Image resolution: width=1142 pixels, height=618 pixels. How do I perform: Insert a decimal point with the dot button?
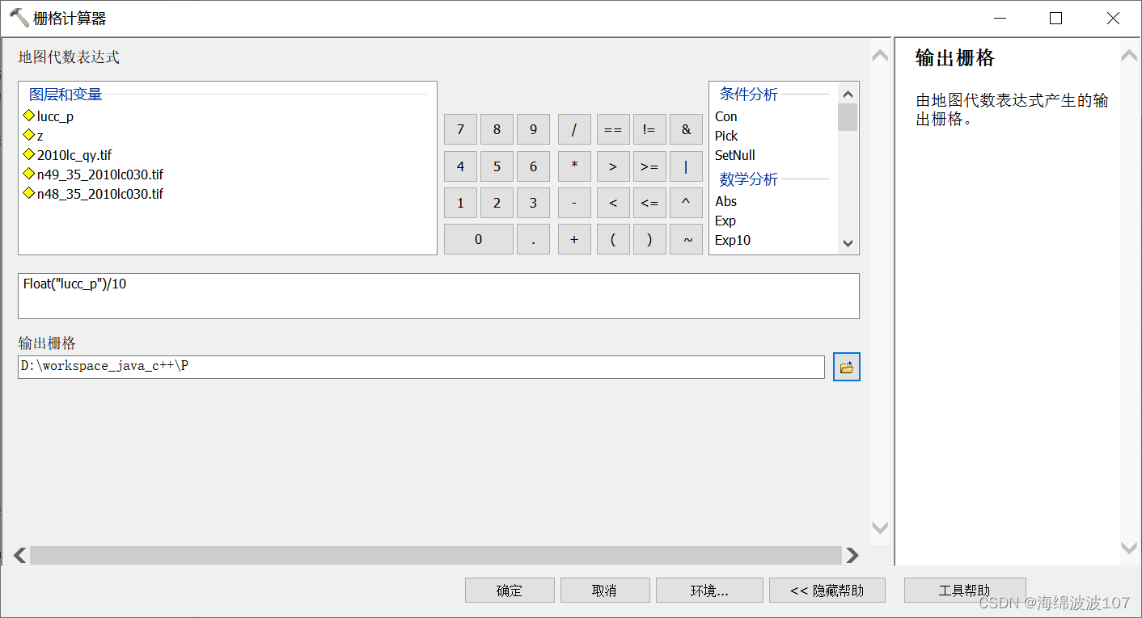point(533,239)
